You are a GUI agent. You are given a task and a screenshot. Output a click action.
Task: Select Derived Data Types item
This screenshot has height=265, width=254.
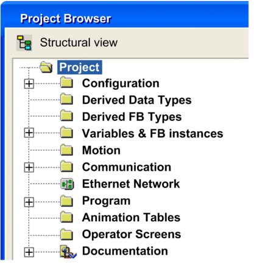pyautogui.click(x=136, y=100)
